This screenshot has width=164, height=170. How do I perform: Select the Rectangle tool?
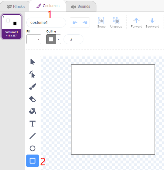[33, 161]
